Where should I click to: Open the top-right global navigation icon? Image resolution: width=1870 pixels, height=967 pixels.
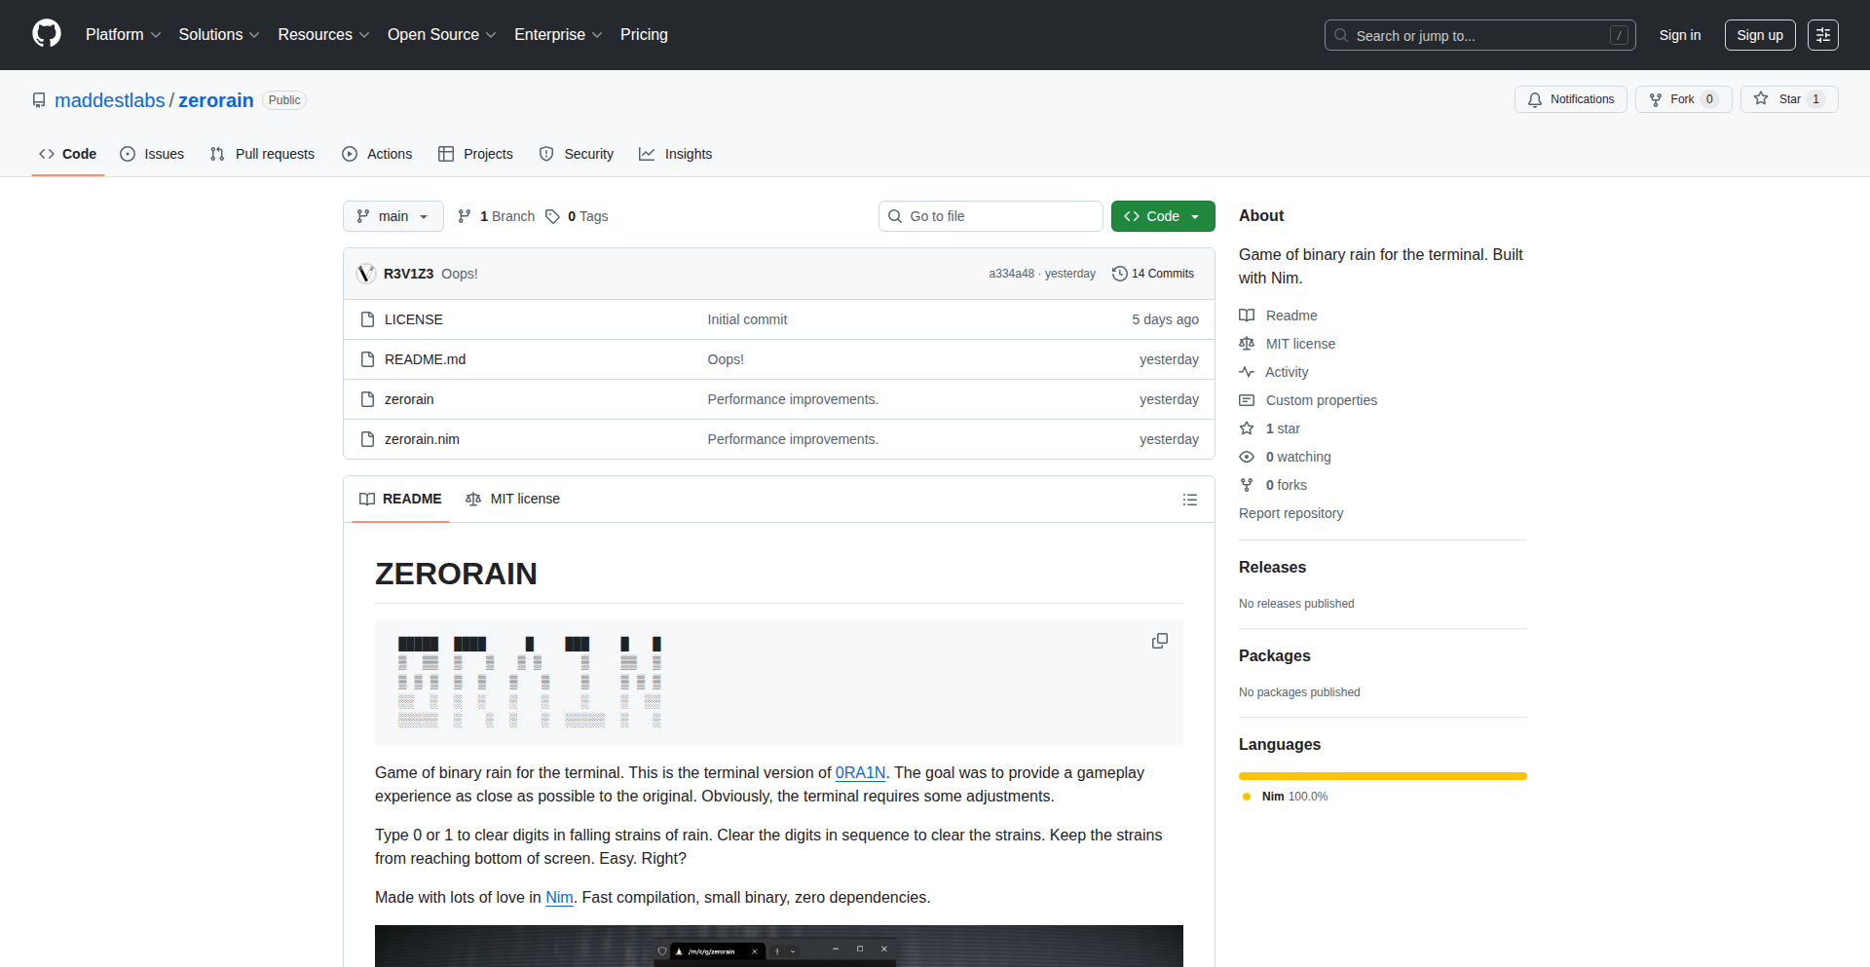coord(1822,35)
